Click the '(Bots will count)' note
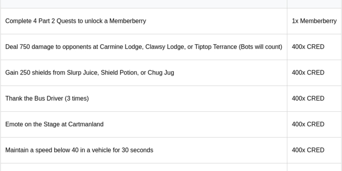The height and width of the screenshot is (171, 342). coord(260,47)
